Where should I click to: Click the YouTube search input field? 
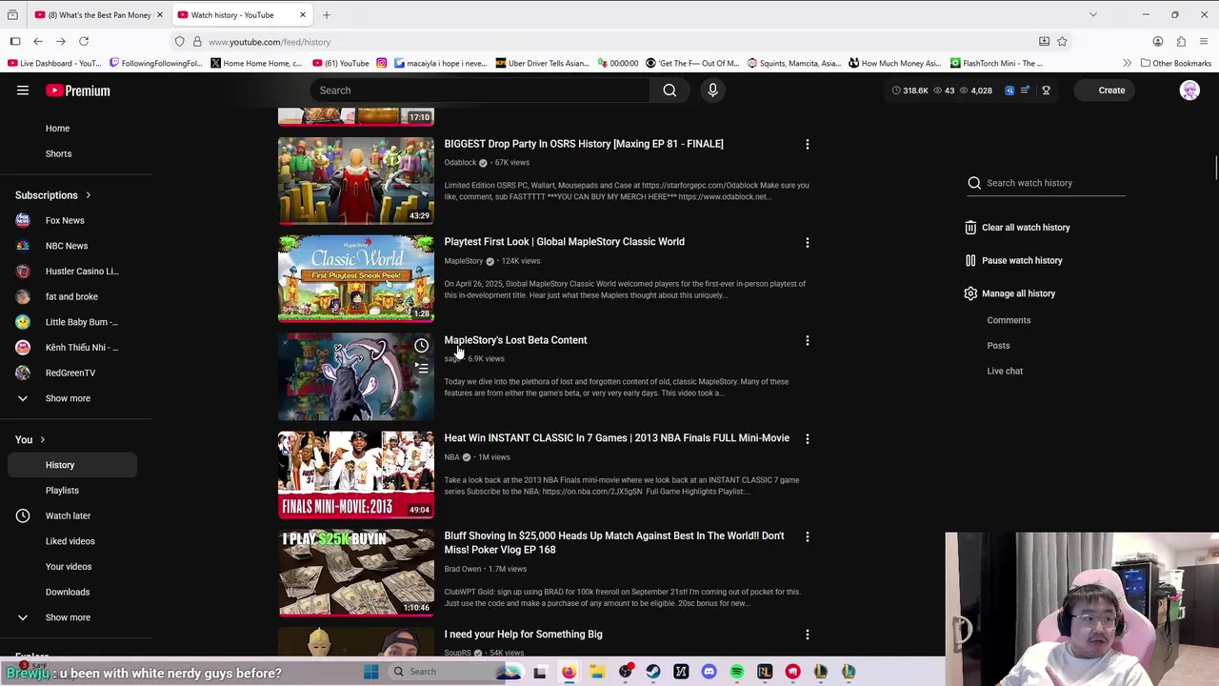pyautogui.click(x=480, y=91)
